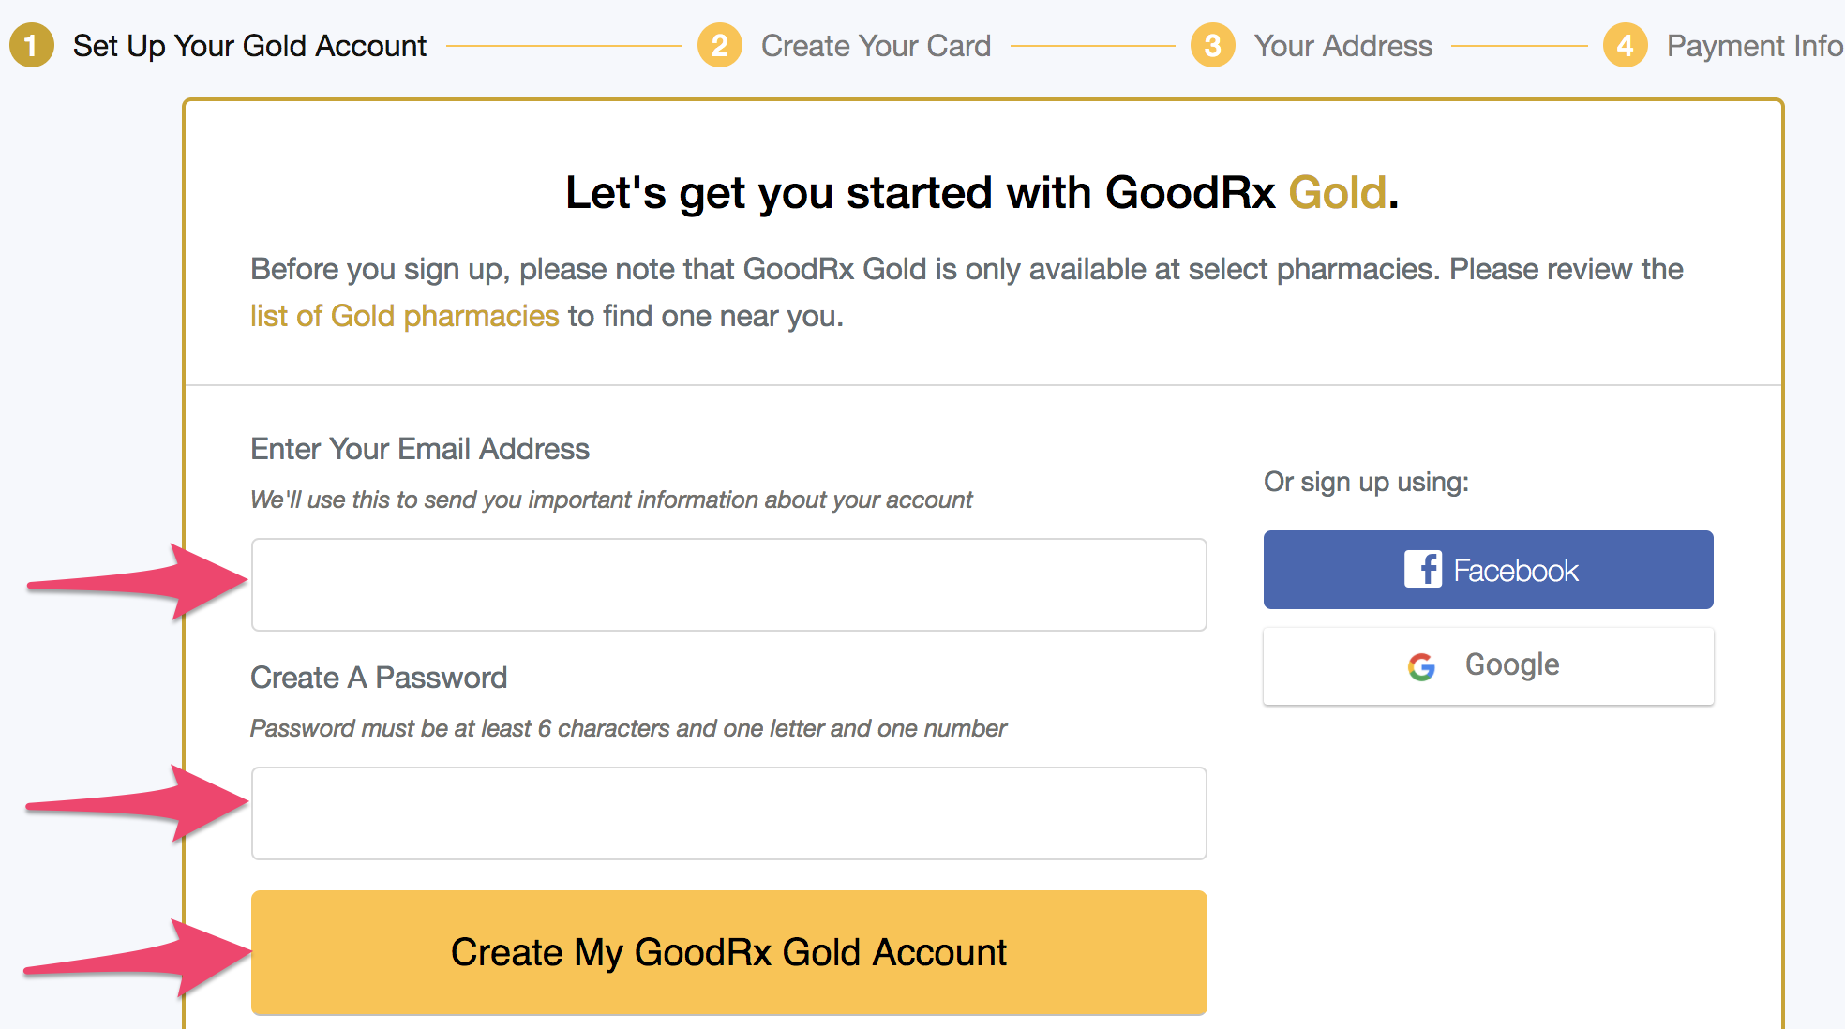Click the arrow pointing at password field
The height and width of the screenshot is (1029, 1845).
(137, 803)
